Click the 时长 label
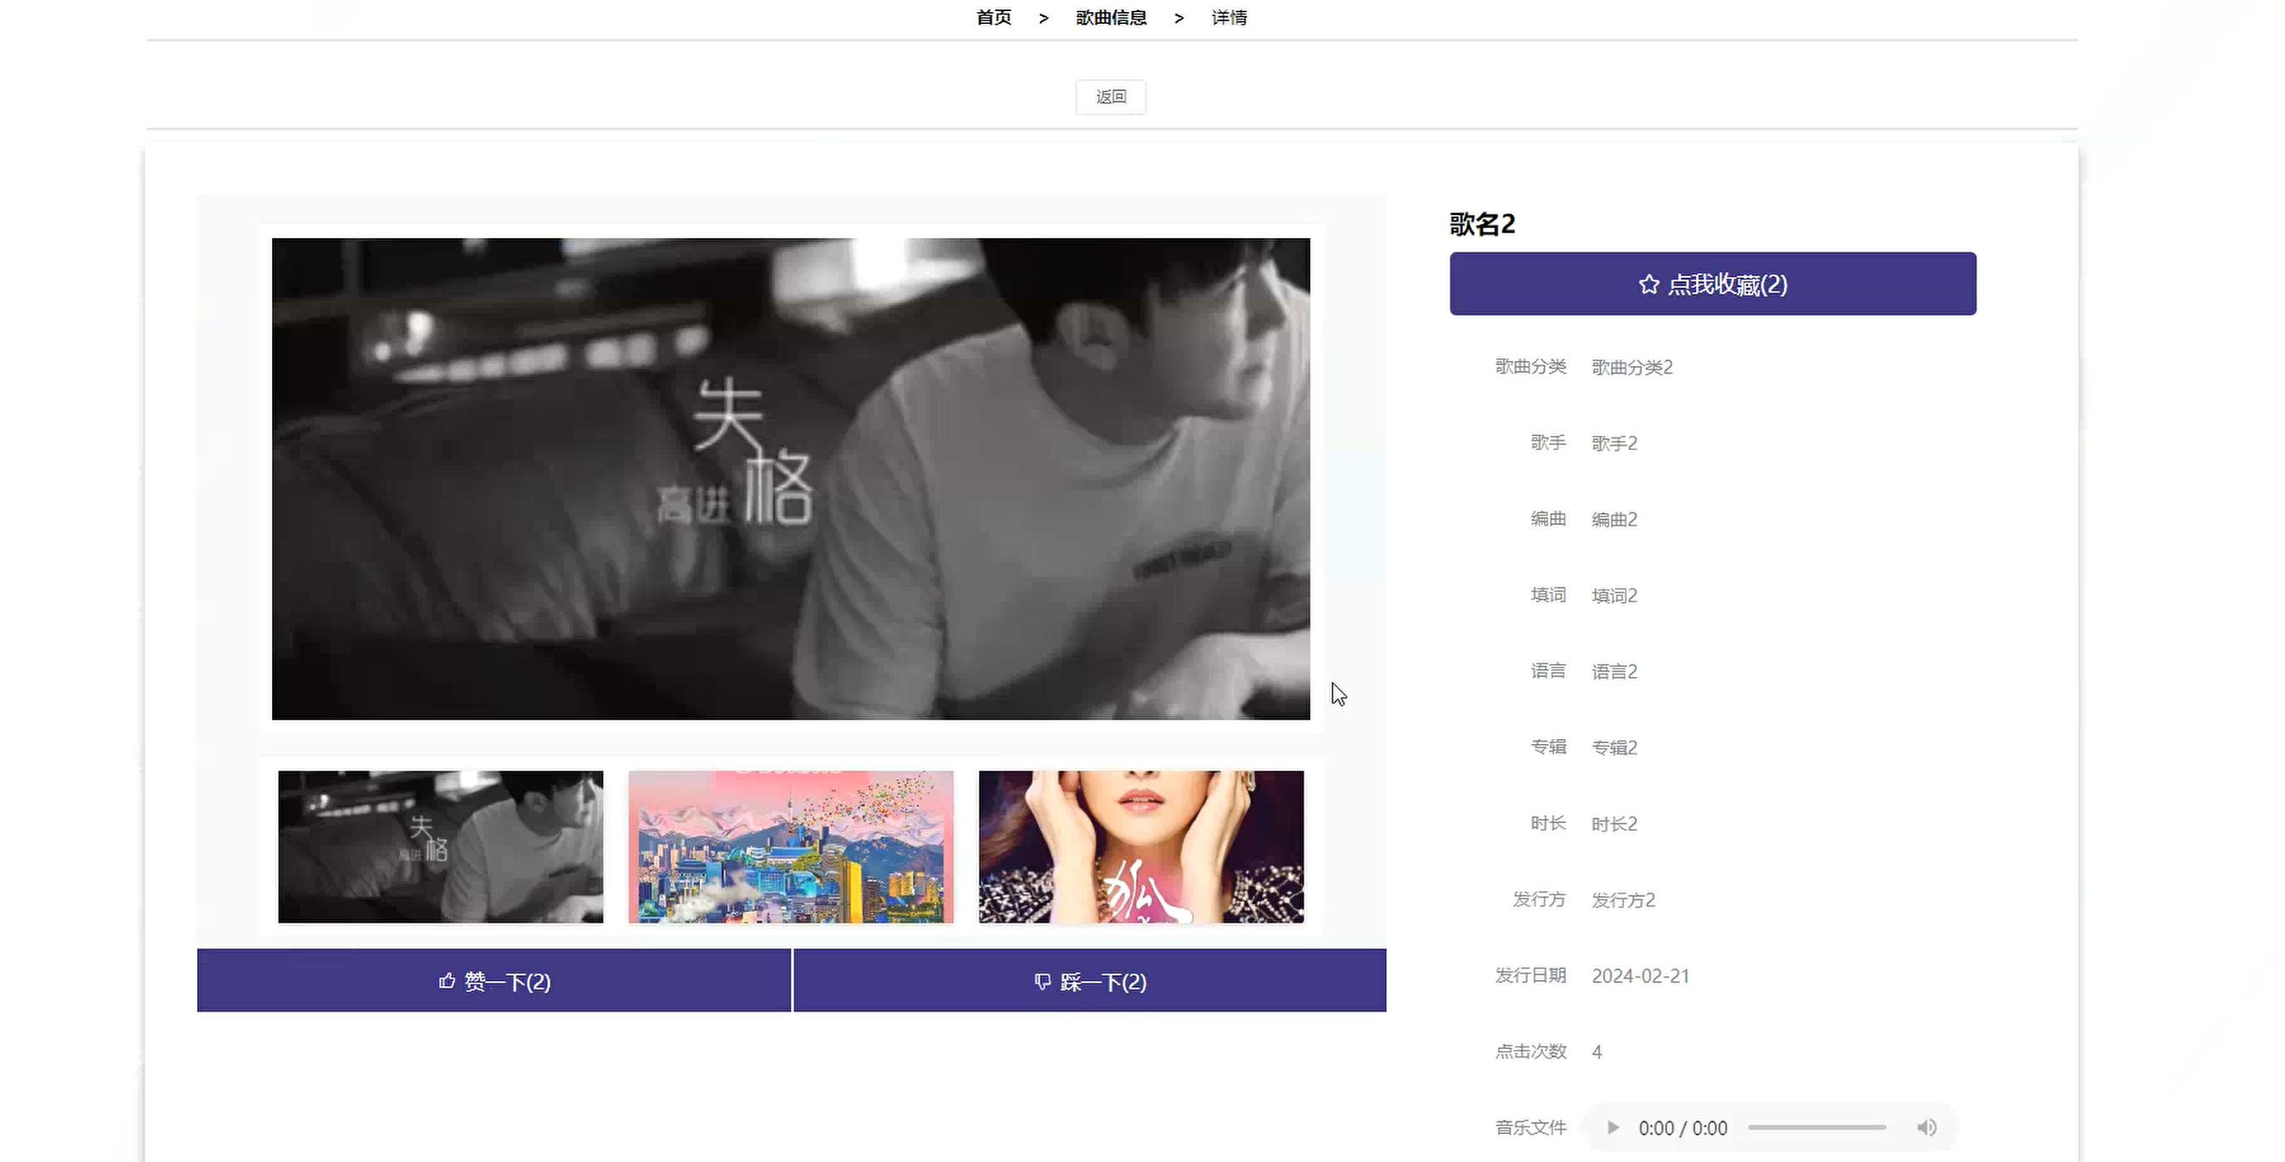 pyautogui.click(x=1548, y=823)
